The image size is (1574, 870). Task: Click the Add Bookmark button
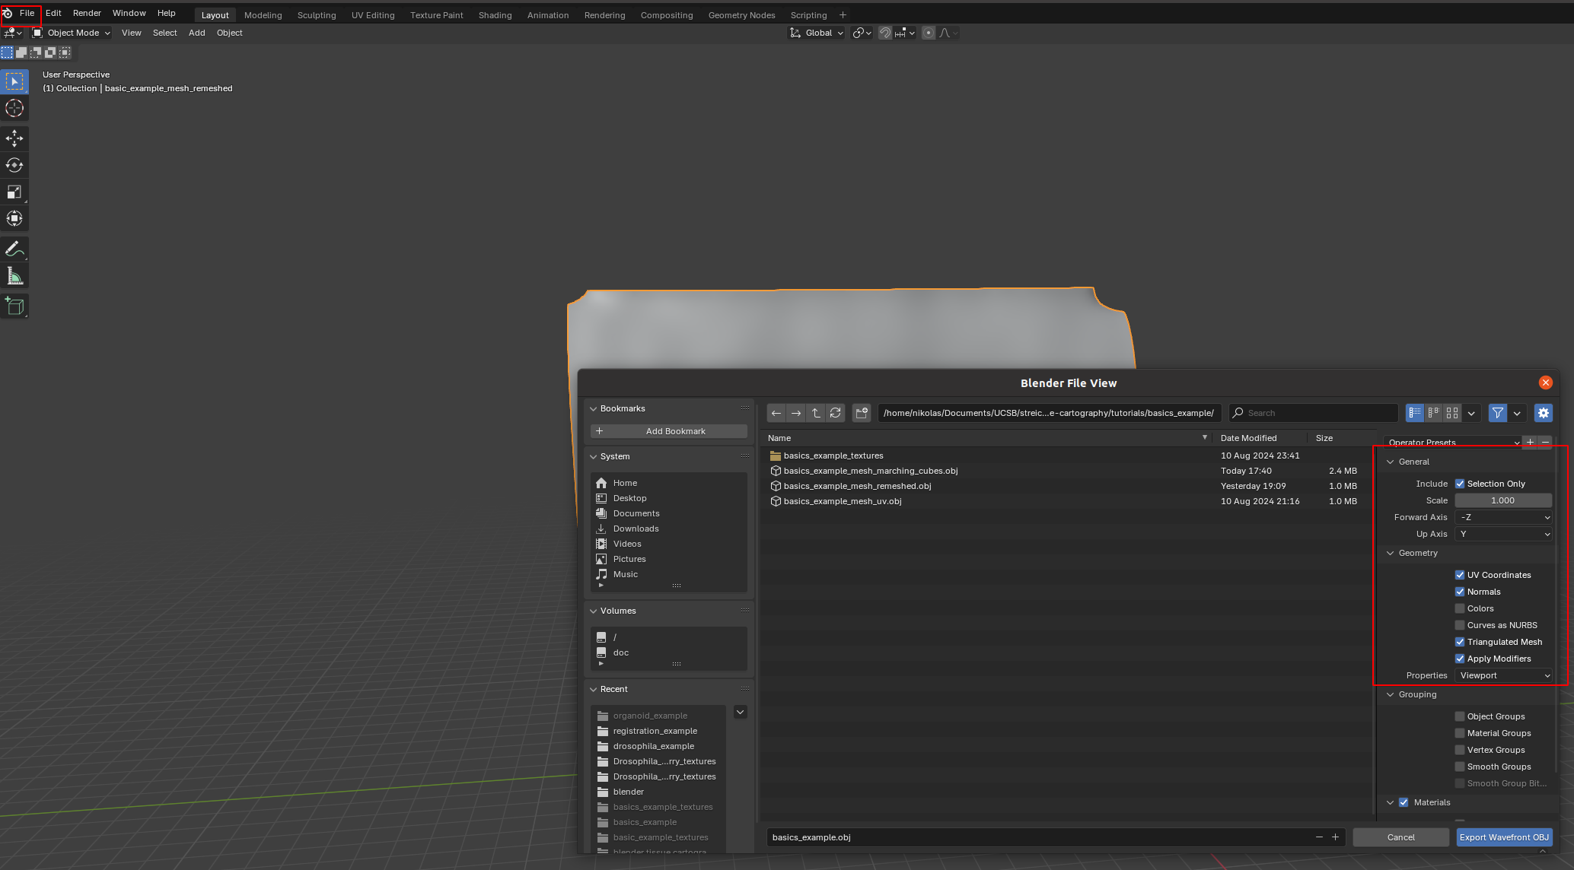669,431
